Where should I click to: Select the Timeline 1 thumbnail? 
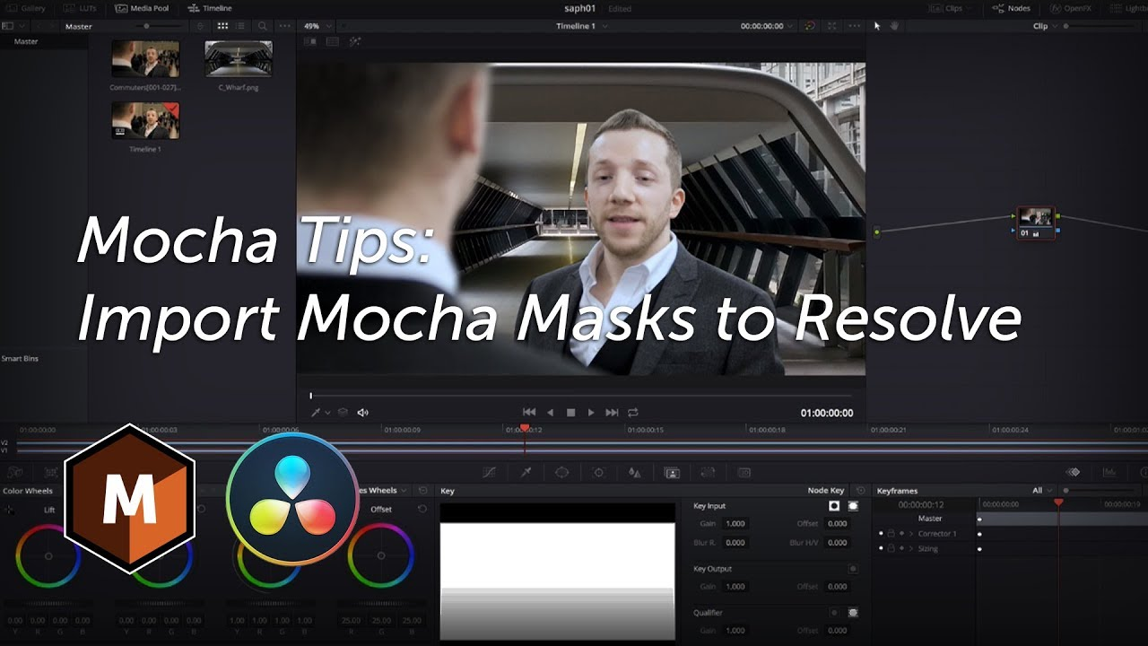pos(145,120)
